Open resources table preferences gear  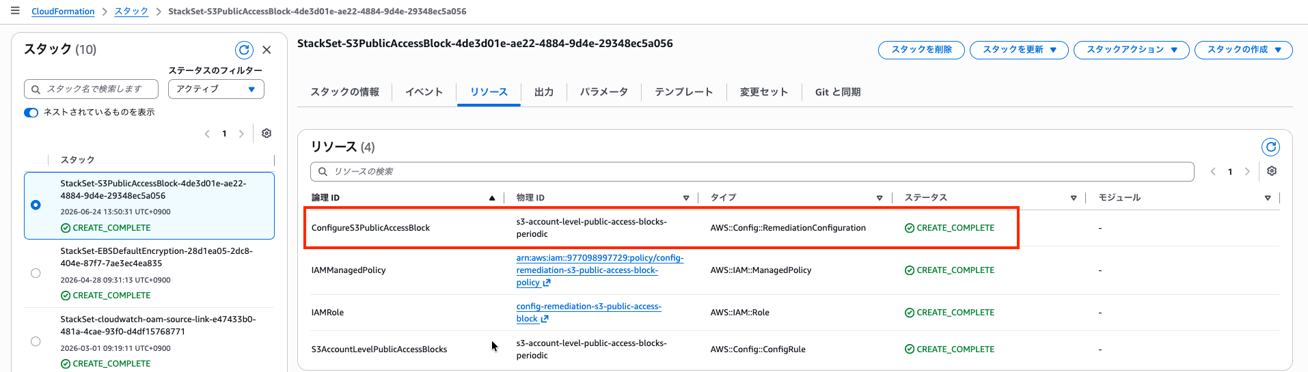pyautogui.click(x=1272, y=171)
